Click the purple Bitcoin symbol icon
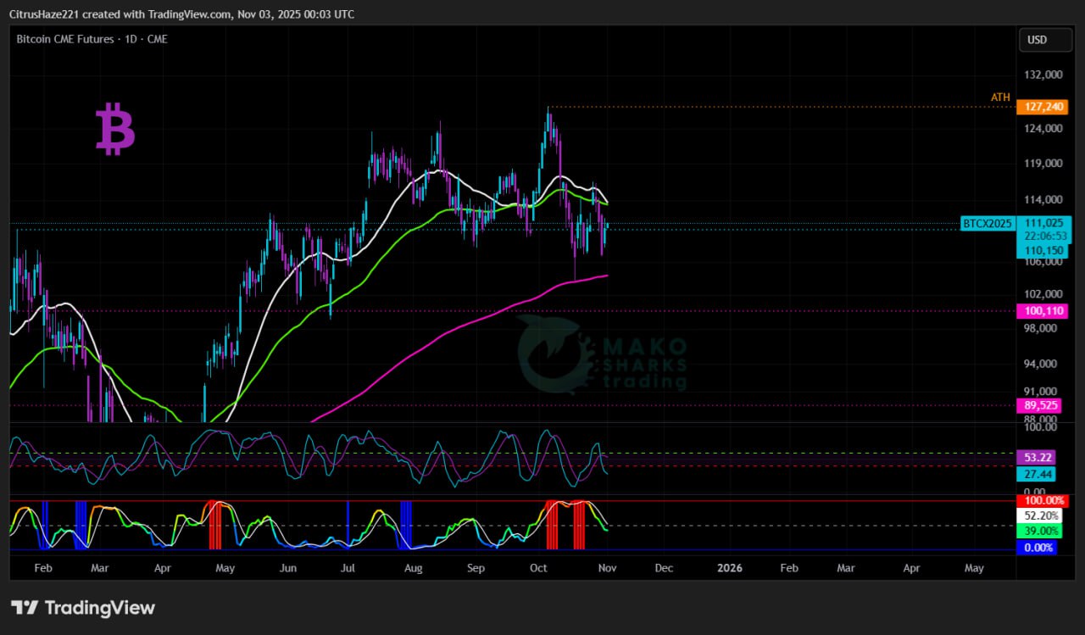This screenshot has height=635, width=1085. coord(115,129)
